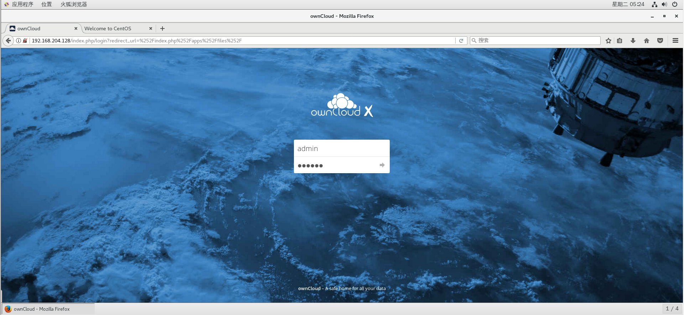
Task: Click the workspace switcher 1 / 4
Action: (672, 309)
